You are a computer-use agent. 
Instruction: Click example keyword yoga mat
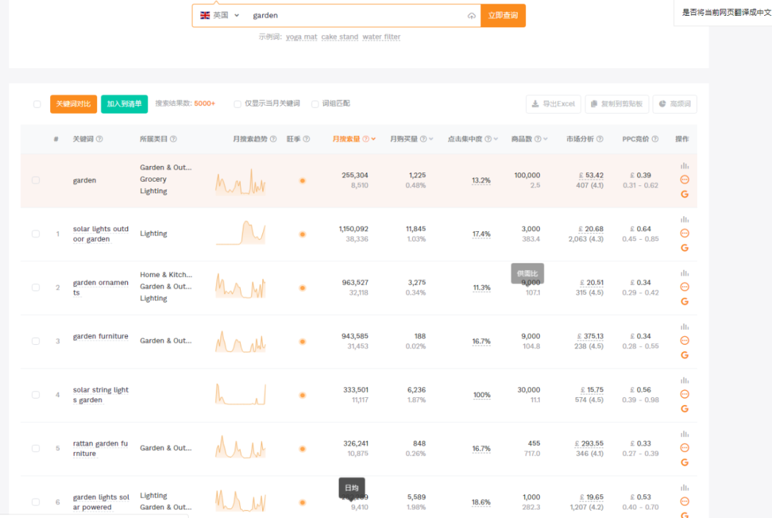pyautogui.click(x=302, y=37)
